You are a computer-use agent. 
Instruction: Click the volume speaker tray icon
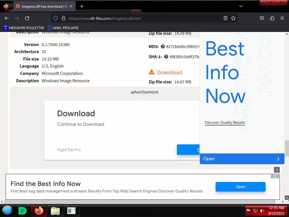262,211
